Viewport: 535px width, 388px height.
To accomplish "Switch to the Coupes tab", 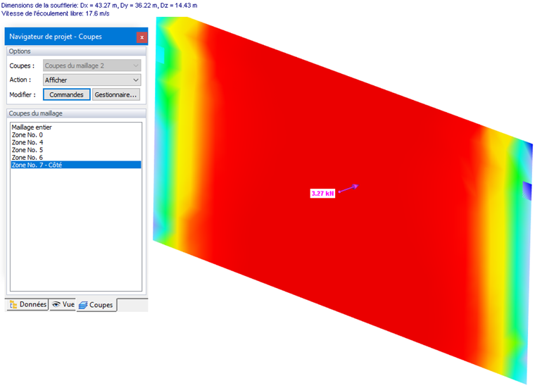I will click(96, 305).
